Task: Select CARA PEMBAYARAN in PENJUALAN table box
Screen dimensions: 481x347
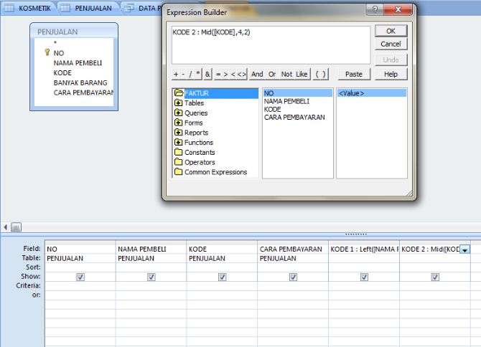Action: coord(83,92)
